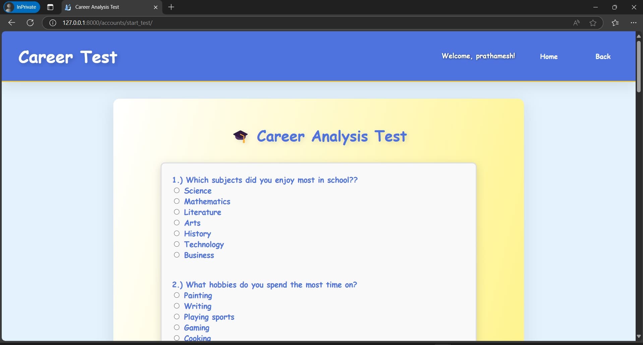
Task: Select Painting hobby radio button
Action: tap(177, 295)
